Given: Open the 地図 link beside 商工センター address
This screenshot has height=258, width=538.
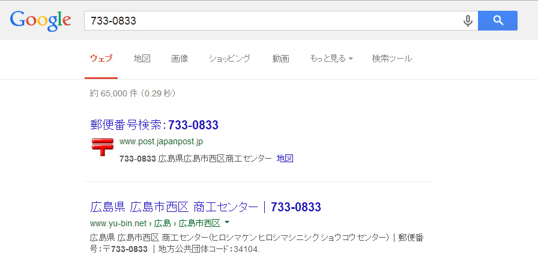Looking at the screenshot, I should coord(285,159).
